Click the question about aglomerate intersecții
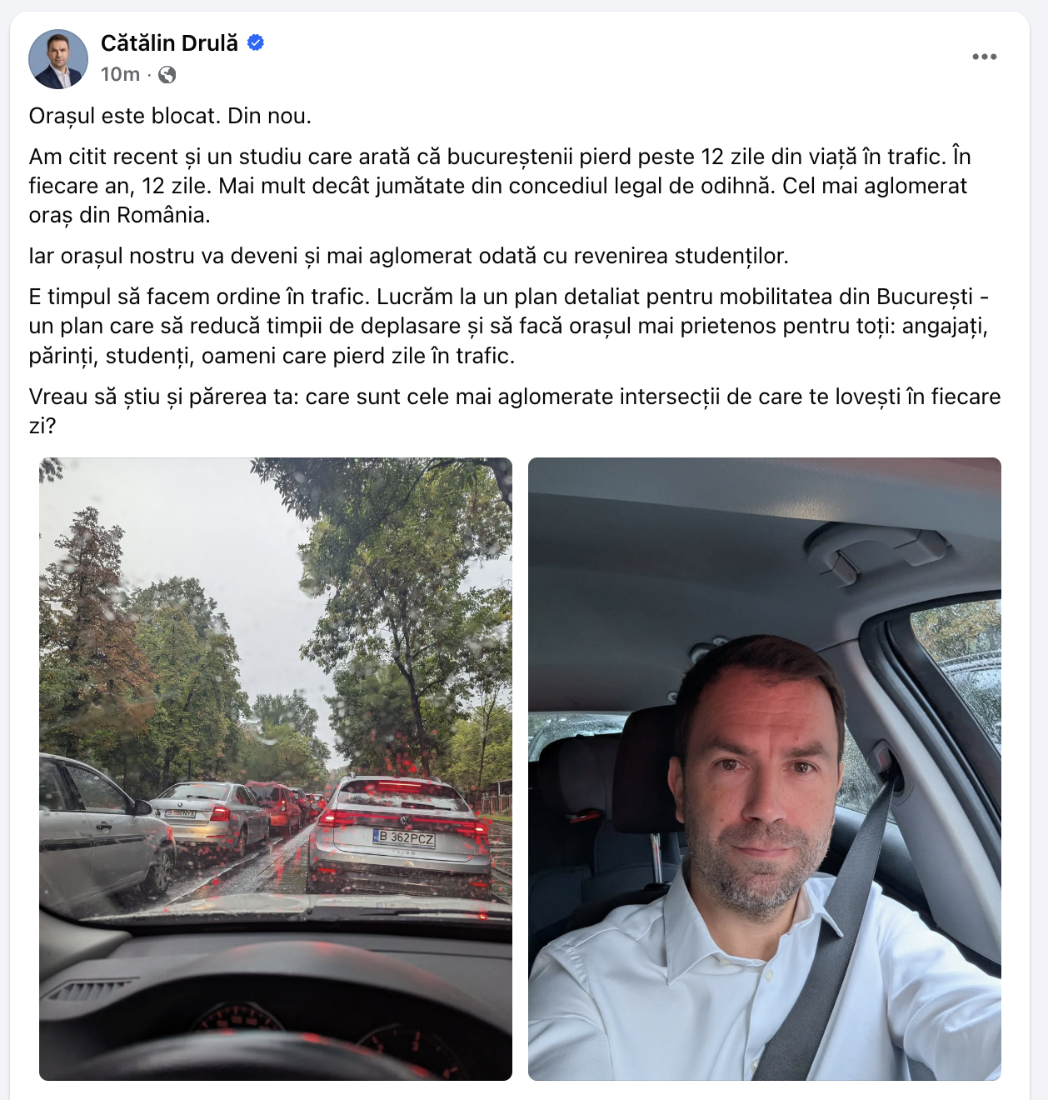The image size is (1048, 1100). point(515,411)
